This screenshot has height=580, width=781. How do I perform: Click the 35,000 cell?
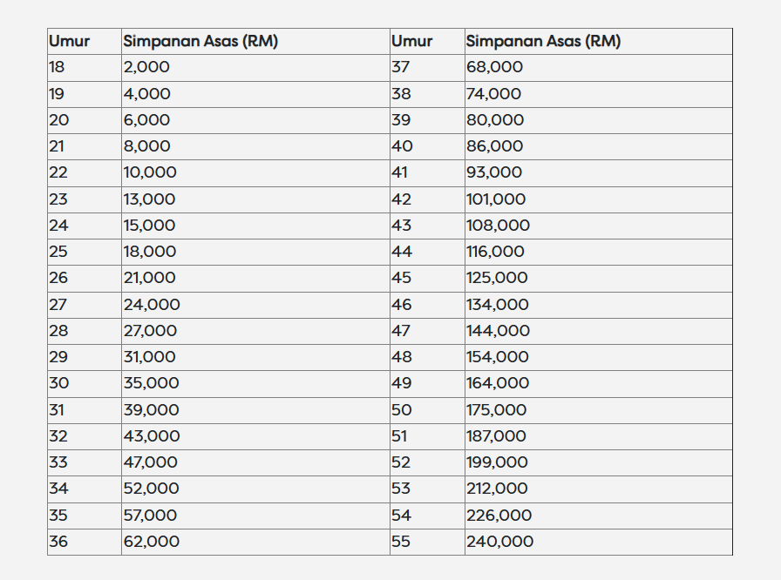[255, 384]
